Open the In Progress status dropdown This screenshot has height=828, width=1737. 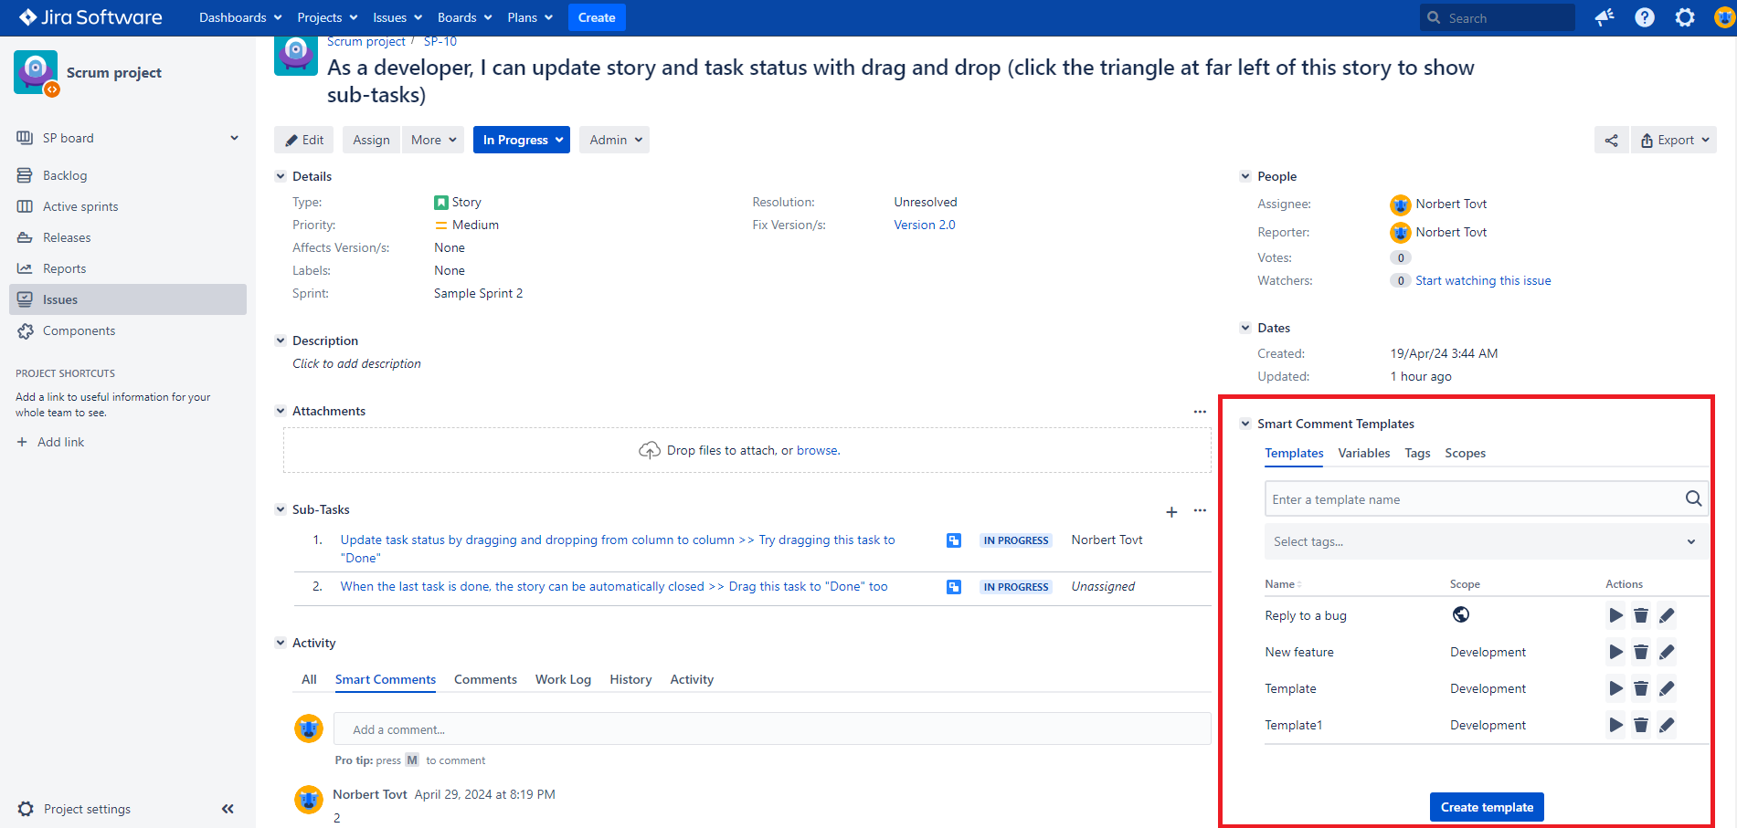[x=522, y=140]
